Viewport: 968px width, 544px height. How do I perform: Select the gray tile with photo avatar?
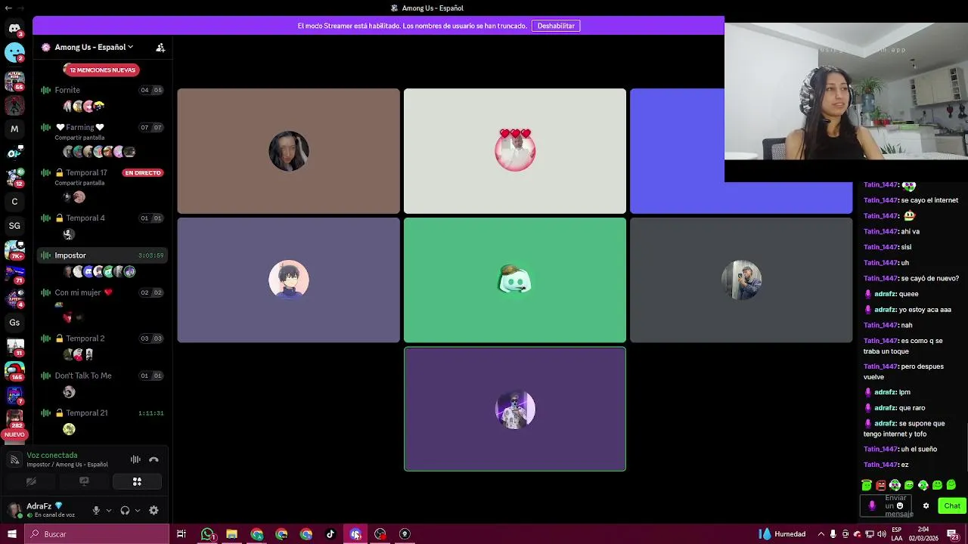click(x=741, y=280)
